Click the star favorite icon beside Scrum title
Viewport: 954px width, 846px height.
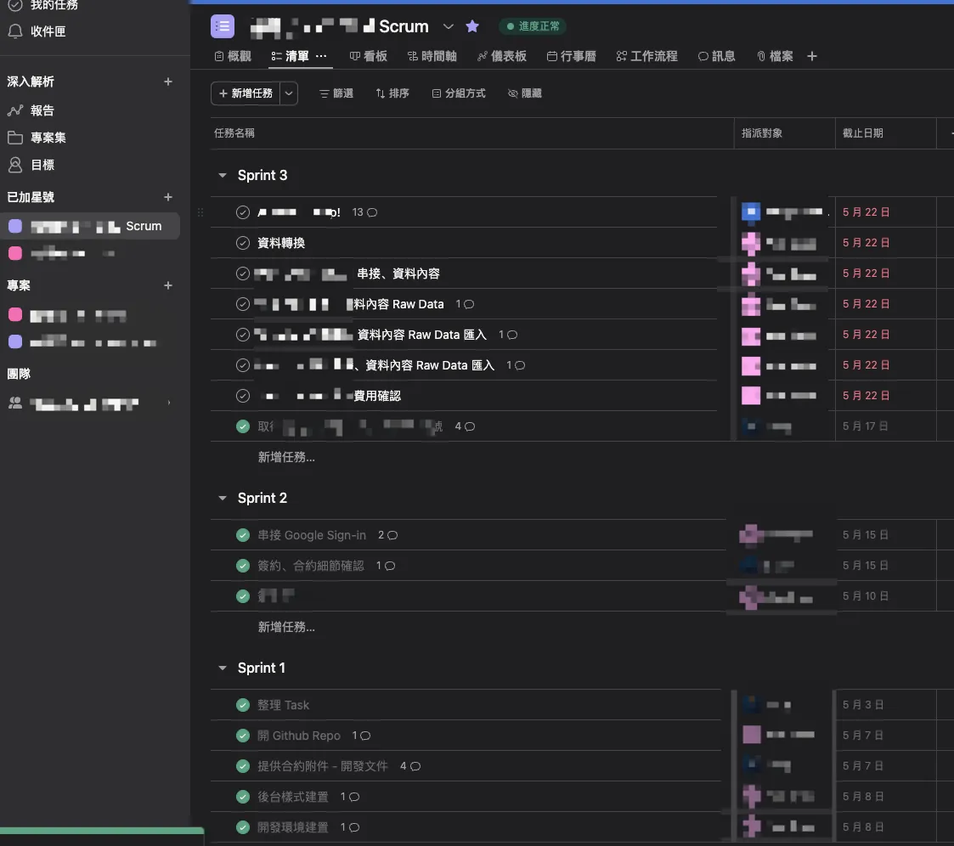(x=472, y=26)
